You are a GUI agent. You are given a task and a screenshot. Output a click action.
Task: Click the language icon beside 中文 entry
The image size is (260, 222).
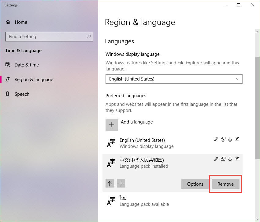click(111, 163)
